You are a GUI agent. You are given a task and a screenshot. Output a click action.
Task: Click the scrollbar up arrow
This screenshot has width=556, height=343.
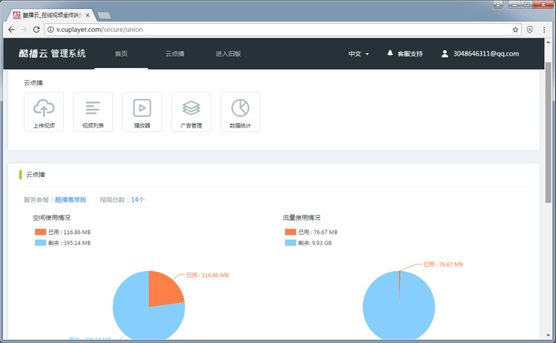click(548, 41)
